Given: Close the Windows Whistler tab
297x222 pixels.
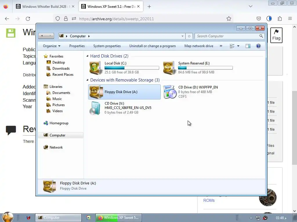Looking at the screenshot, I should coord(73,6).
